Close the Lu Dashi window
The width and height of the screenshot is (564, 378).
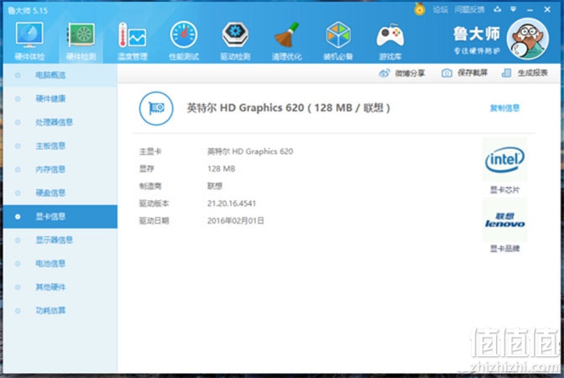(547, 10)
